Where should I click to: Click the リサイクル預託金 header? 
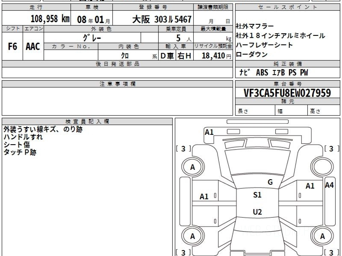pyautogui.click(x=213, y=46)
